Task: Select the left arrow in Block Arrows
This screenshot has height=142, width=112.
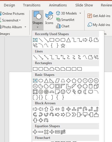Action: pos(41,109)
